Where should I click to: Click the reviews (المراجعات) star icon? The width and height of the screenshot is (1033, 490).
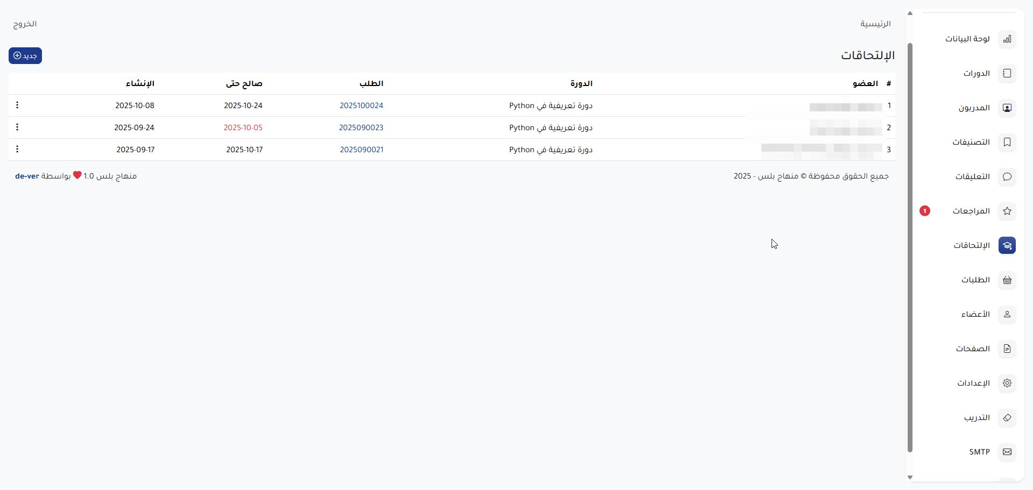[x=1007, y=211]
